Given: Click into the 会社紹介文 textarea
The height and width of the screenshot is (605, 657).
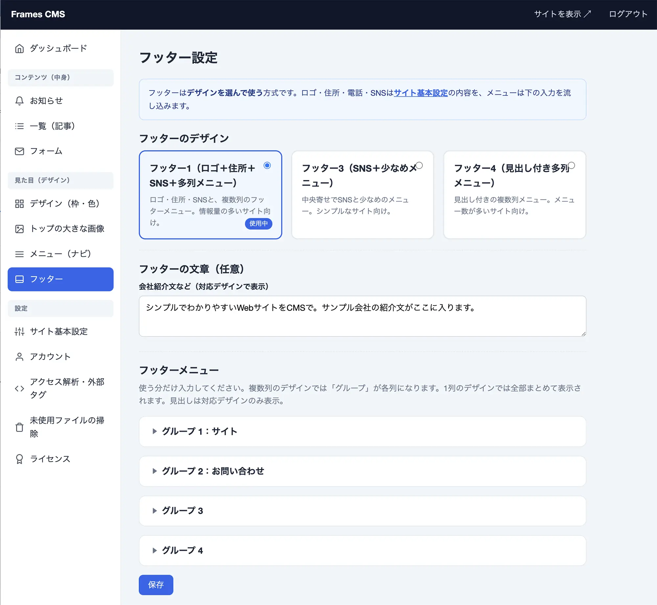Looking at the screenshot, I should (362, 316).
